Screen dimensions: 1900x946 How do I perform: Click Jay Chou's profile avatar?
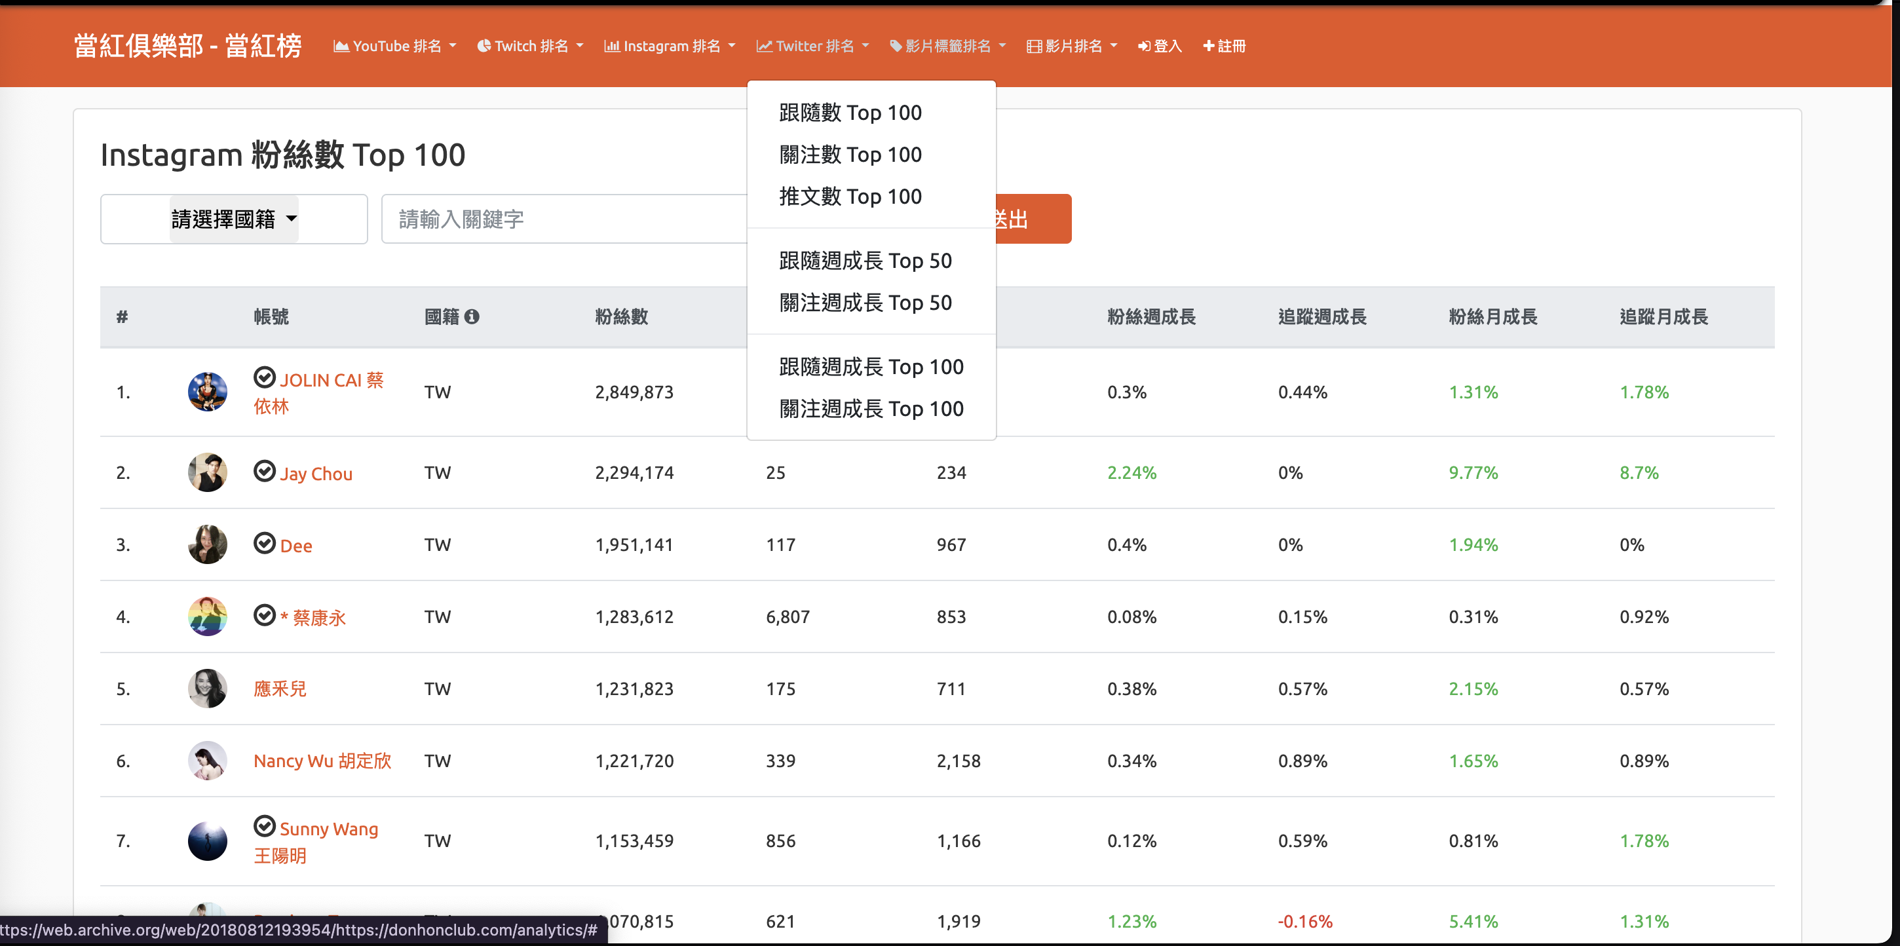click(x=207, y=472)
